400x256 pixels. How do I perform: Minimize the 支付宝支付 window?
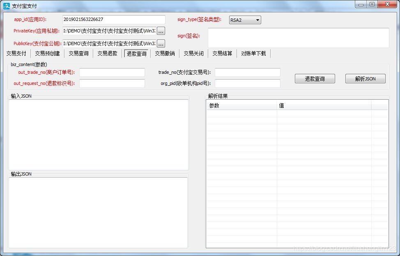point(361,5)
